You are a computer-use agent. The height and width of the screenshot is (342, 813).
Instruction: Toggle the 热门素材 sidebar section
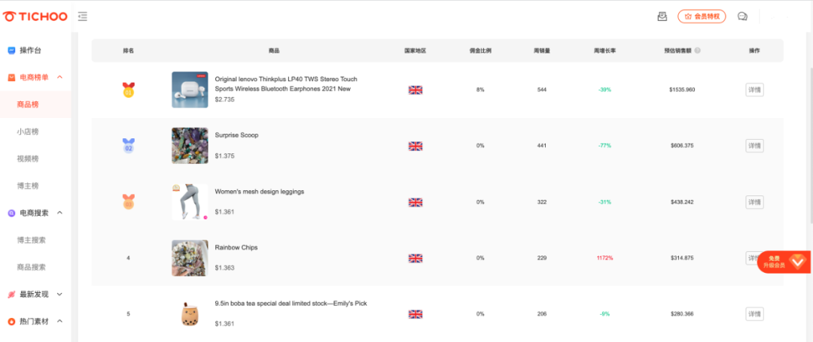click(59, 321)
